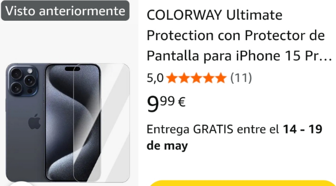
Task: Click the transparent screen protector glass in image
Action: (x=102, y=123)
